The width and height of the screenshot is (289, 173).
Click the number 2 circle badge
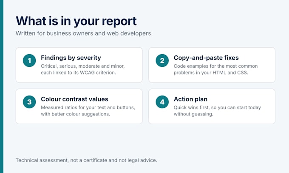click(x=162, y=60)
